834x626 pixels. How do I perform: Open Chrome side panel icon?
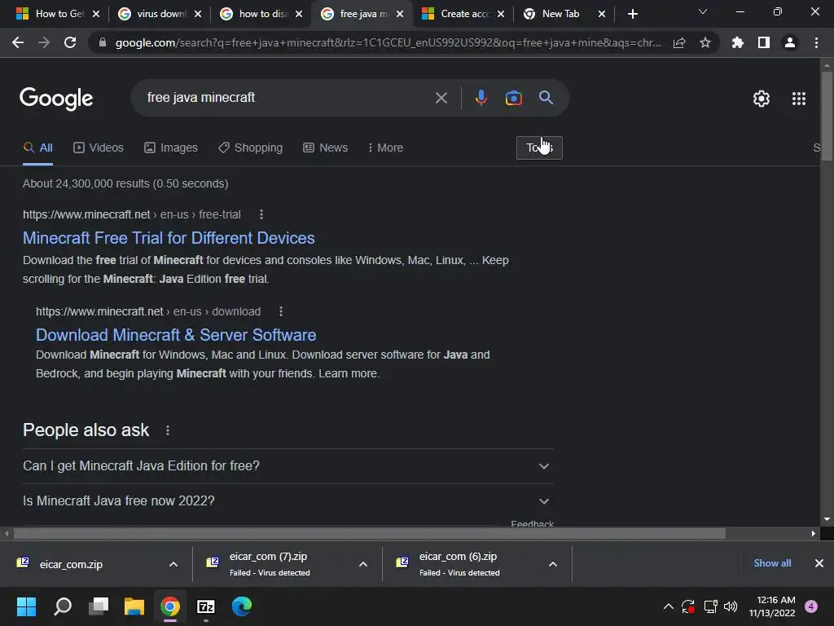coord(764,42)
